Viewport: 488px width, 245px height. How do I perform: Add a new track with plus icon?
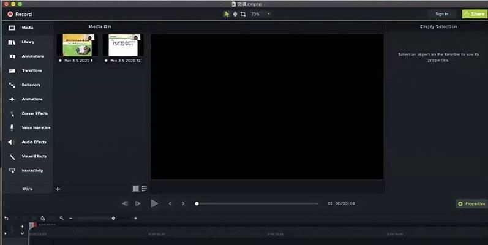coord(22,227)
